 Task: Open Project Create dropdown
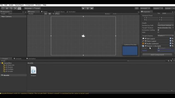coord(4,61)
